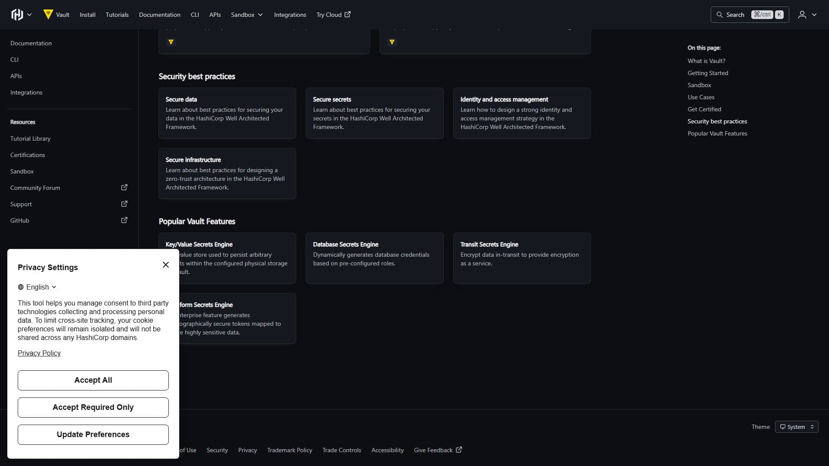Open the English language dropdown
This screenshot has width=829, height=466.
[37, 287]
